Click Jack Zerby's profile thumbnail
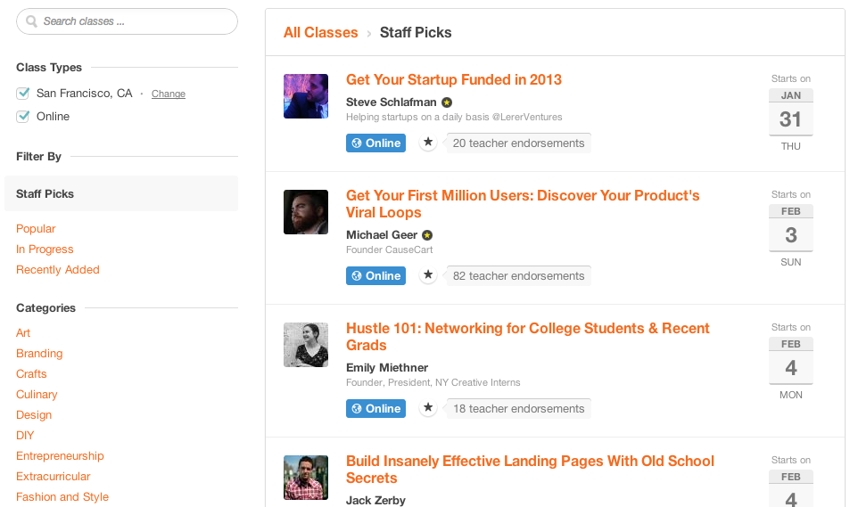This screenshot has width=858, height=507. pyautogui.click(x=306, y=478)
